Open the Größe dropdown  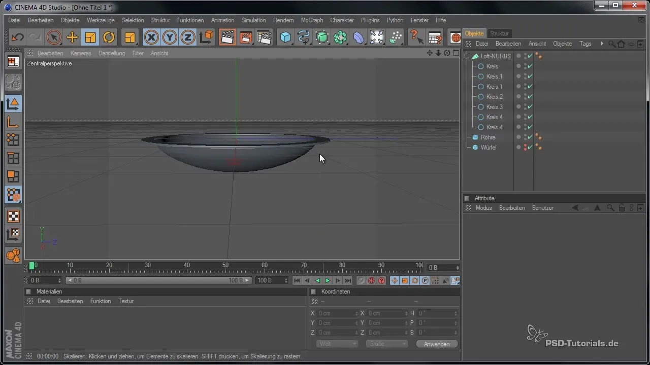click(x=387, y=344)
